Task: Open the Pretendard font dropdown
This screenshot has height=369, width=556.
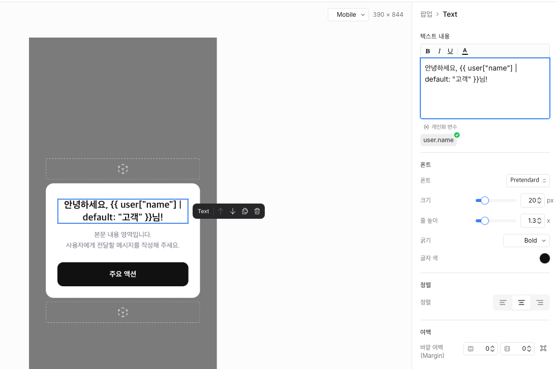Action: 528,180
